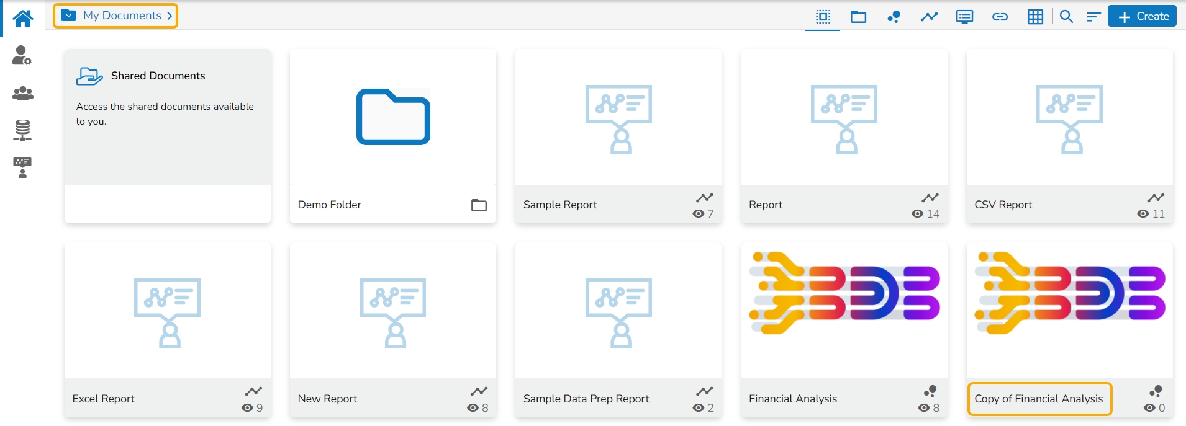Expand the My Documents folder dropdown
This screenshot has width=1186, height=426.
pos(69,16)
